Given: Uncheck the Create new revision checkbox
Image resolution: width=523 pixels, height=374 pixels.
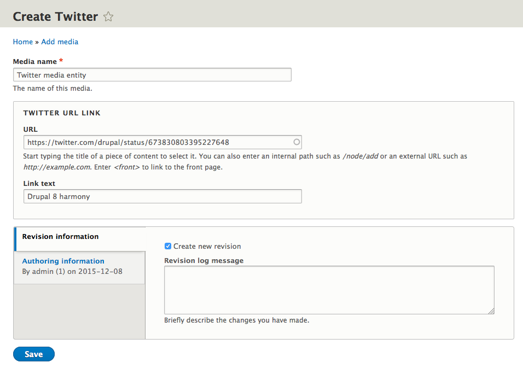Looking at the screenshot, I should coord(168,246).
